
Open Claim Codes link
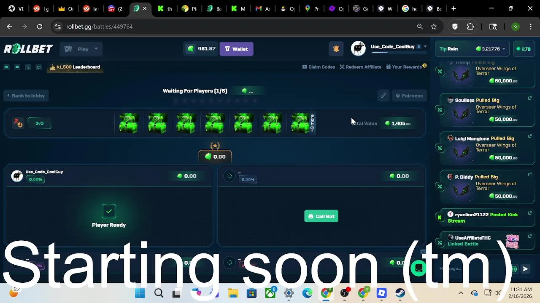[x=319, y=67]
